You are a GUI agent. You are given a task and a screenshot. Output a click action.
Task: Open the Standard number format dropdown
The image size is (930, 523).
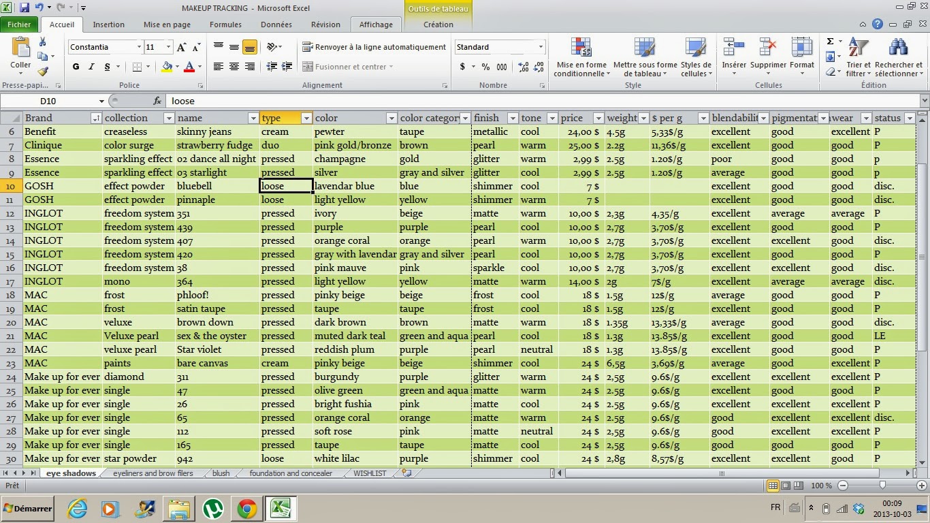point(541,47)
